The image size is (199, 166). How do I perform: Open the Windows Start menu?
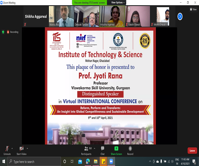(4, 162)
